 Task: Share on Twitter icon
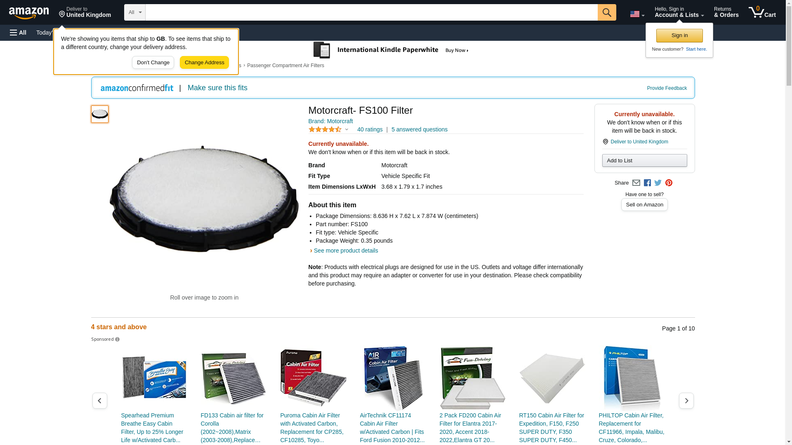pos(658,183)
